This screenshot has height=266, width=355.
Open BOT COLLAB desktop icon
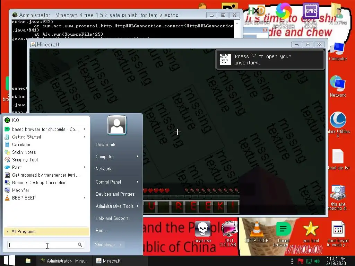pyautogui.click(x=229, y=234)
